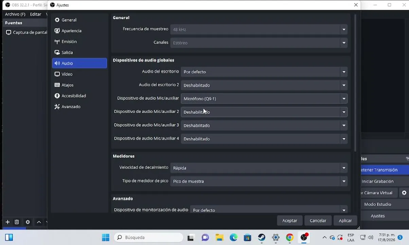Click the OneDrive cloud tray icon
The image size is (409, 245).
[332, 238]
